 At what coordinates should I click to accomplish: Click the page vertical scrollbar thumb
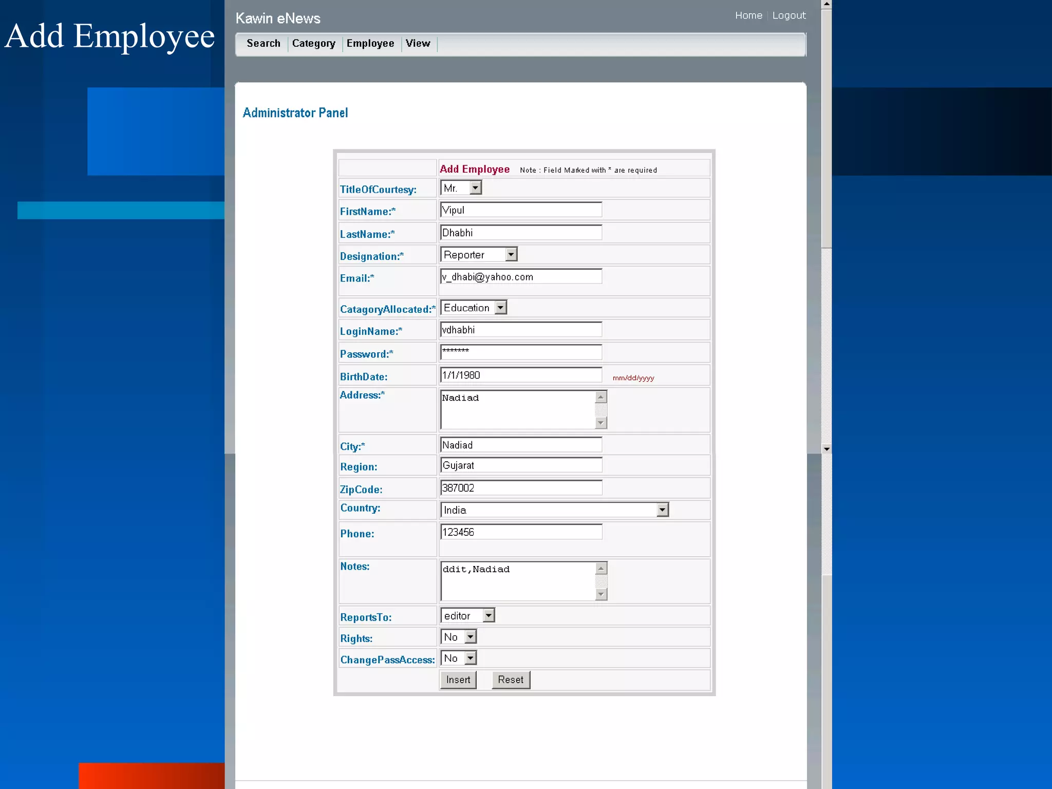[x=826, y=128]
